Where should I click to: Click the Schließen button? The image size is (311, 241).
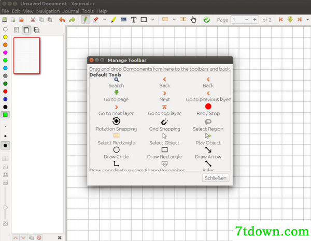point(216,178)
